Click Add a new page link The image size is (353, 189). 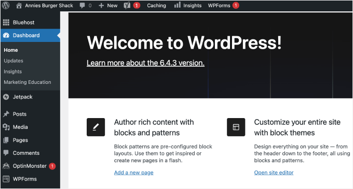point(134,172)
